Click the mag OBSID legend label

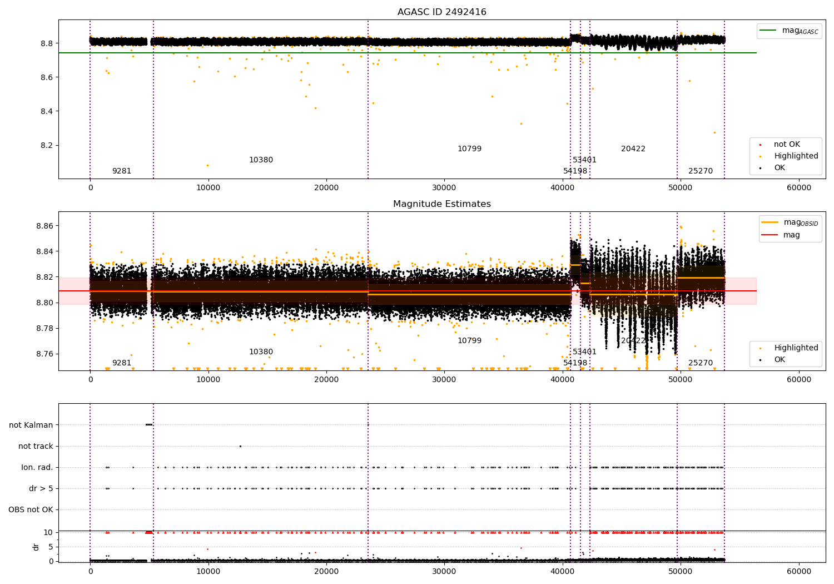point(801,222)
